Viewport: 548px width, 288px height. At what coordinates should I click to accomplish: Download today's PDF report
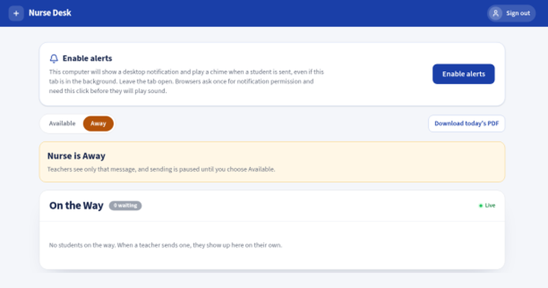[467, 123]
